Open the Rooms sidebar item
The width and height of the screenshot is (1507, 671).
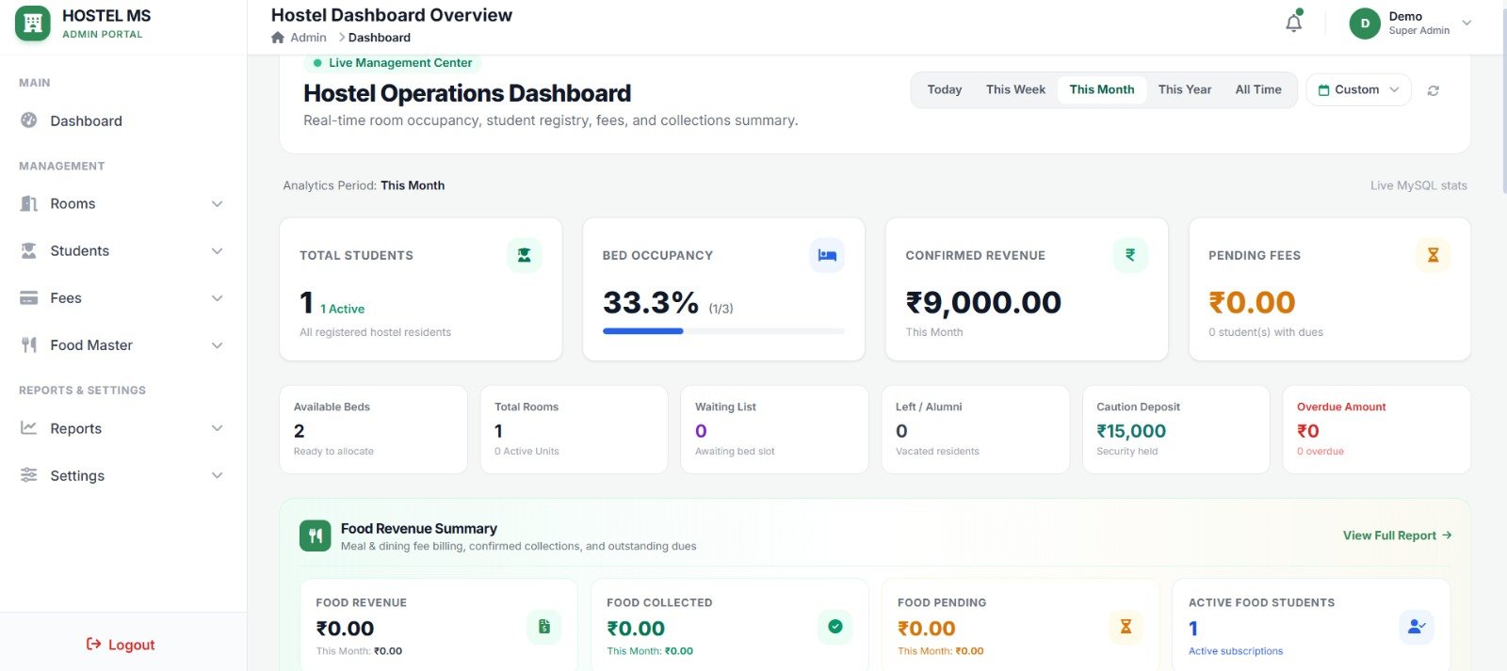pyautogui.click(x=123, y=203)
